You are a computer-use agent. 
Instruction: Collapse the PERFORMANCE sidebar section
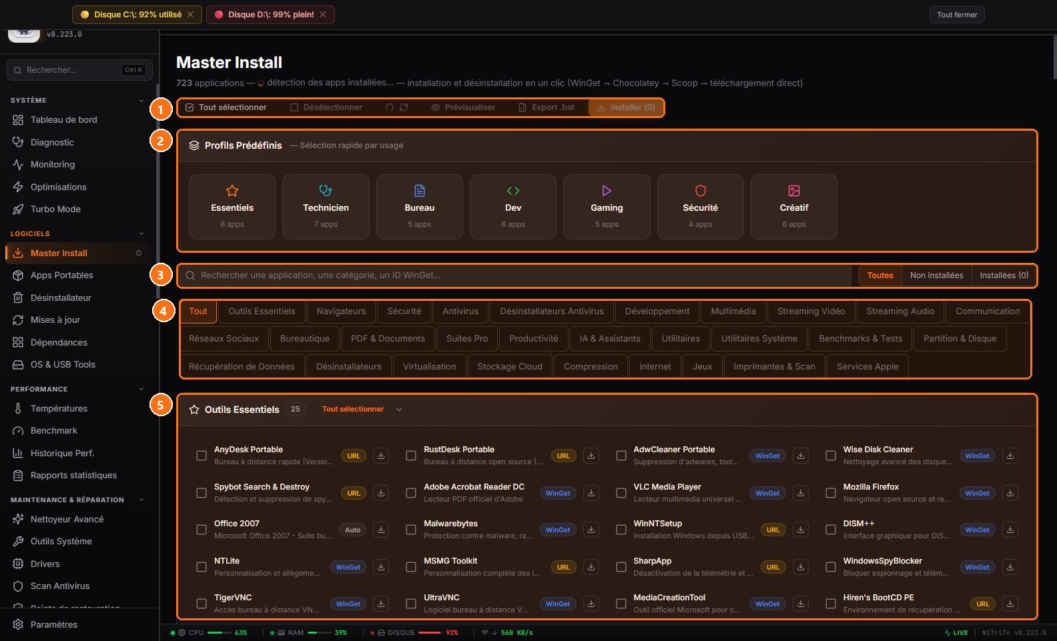coord(141,389)
